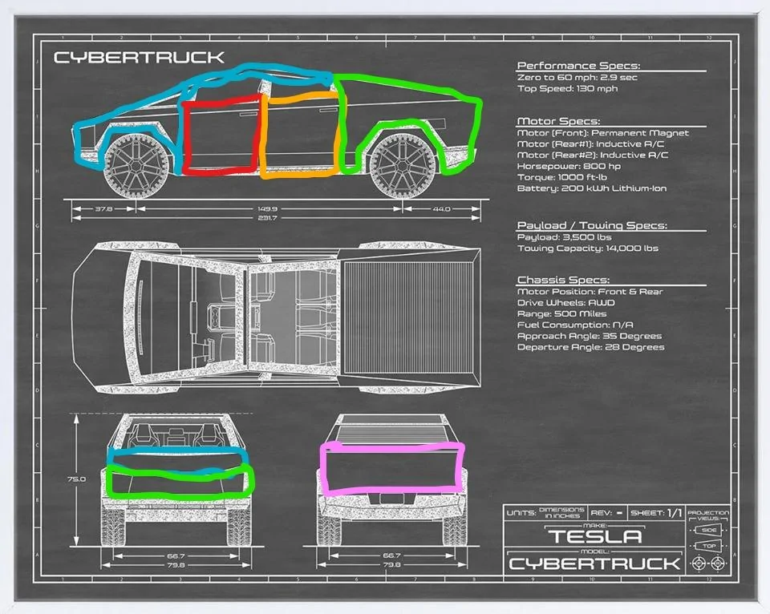Select the front wheel in side view
The image size is (770, 614).
click(135, 165)
